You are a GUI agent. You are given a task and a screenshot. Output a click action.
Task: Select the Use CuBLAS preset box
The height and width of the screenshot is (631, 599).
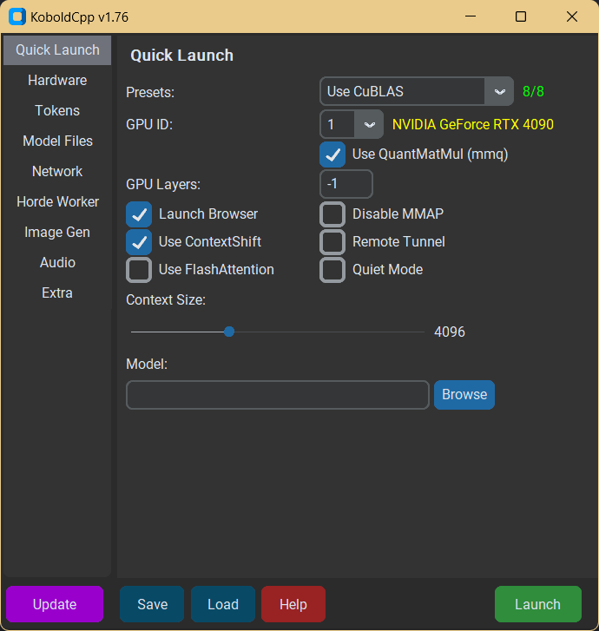coord(417,91)
